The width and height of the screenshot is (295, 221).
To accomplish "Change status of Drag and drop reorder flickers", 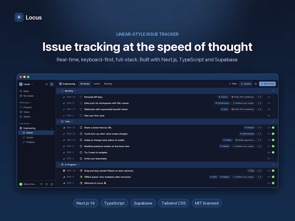I will (x=81, y=171).
